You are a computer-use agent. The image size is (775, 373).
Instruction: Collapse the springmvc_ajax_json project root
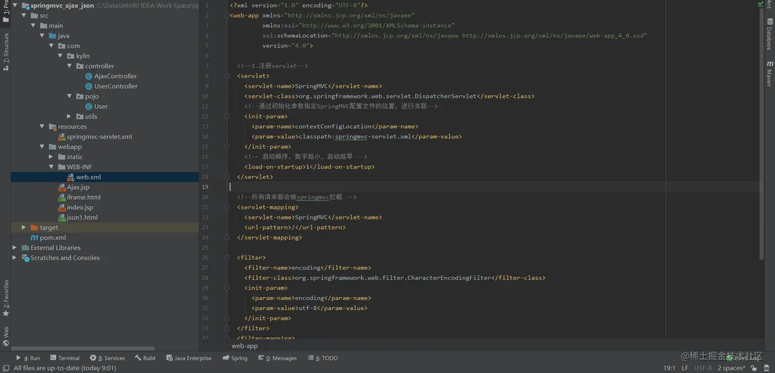[14, 6]
